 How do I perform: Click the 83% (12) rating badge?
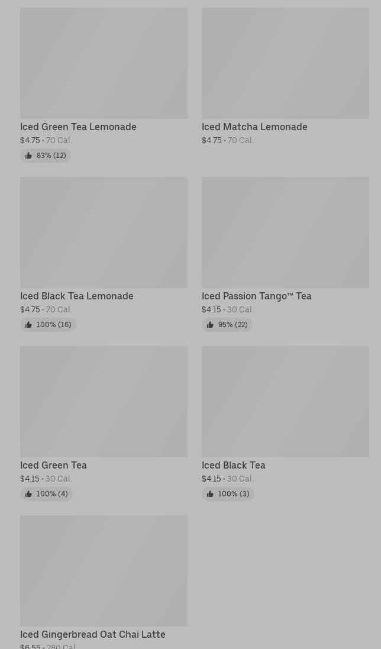(x=46, y=156)
